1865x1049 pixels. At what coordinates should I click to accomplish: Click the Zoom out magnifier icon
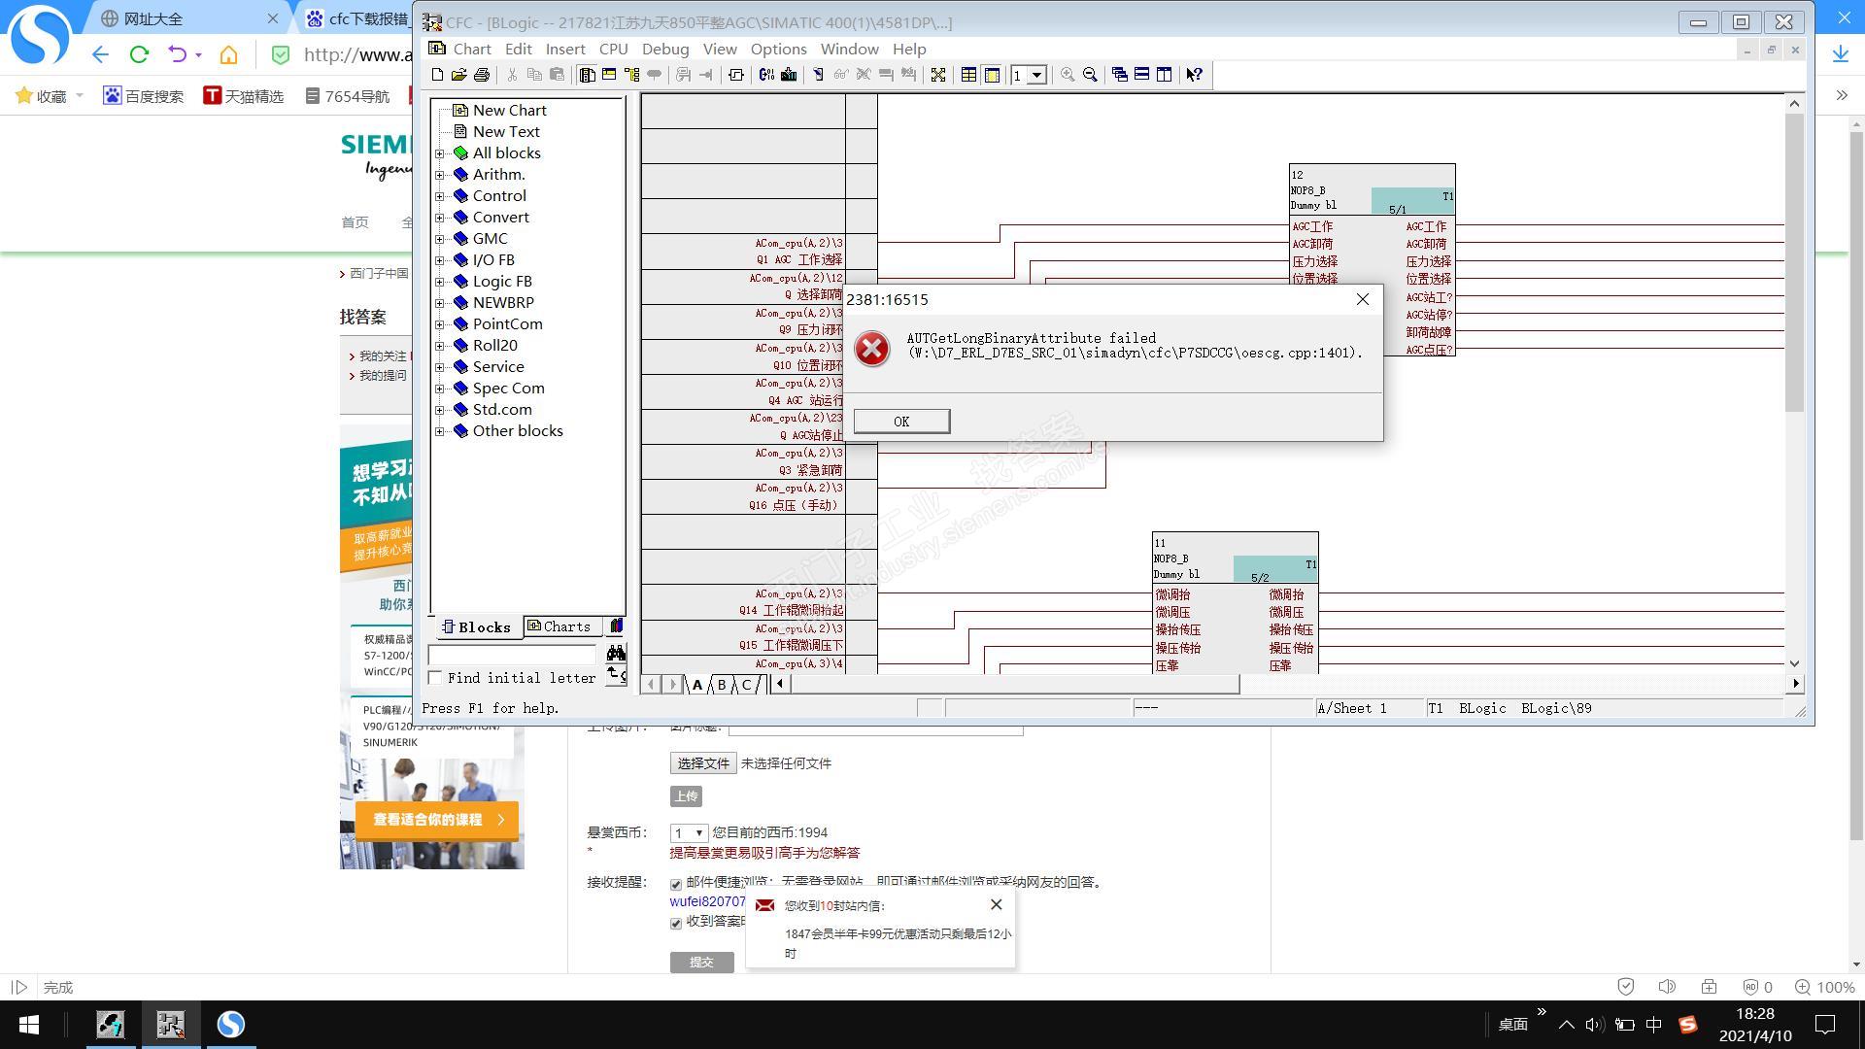(x=1090, y=75)
